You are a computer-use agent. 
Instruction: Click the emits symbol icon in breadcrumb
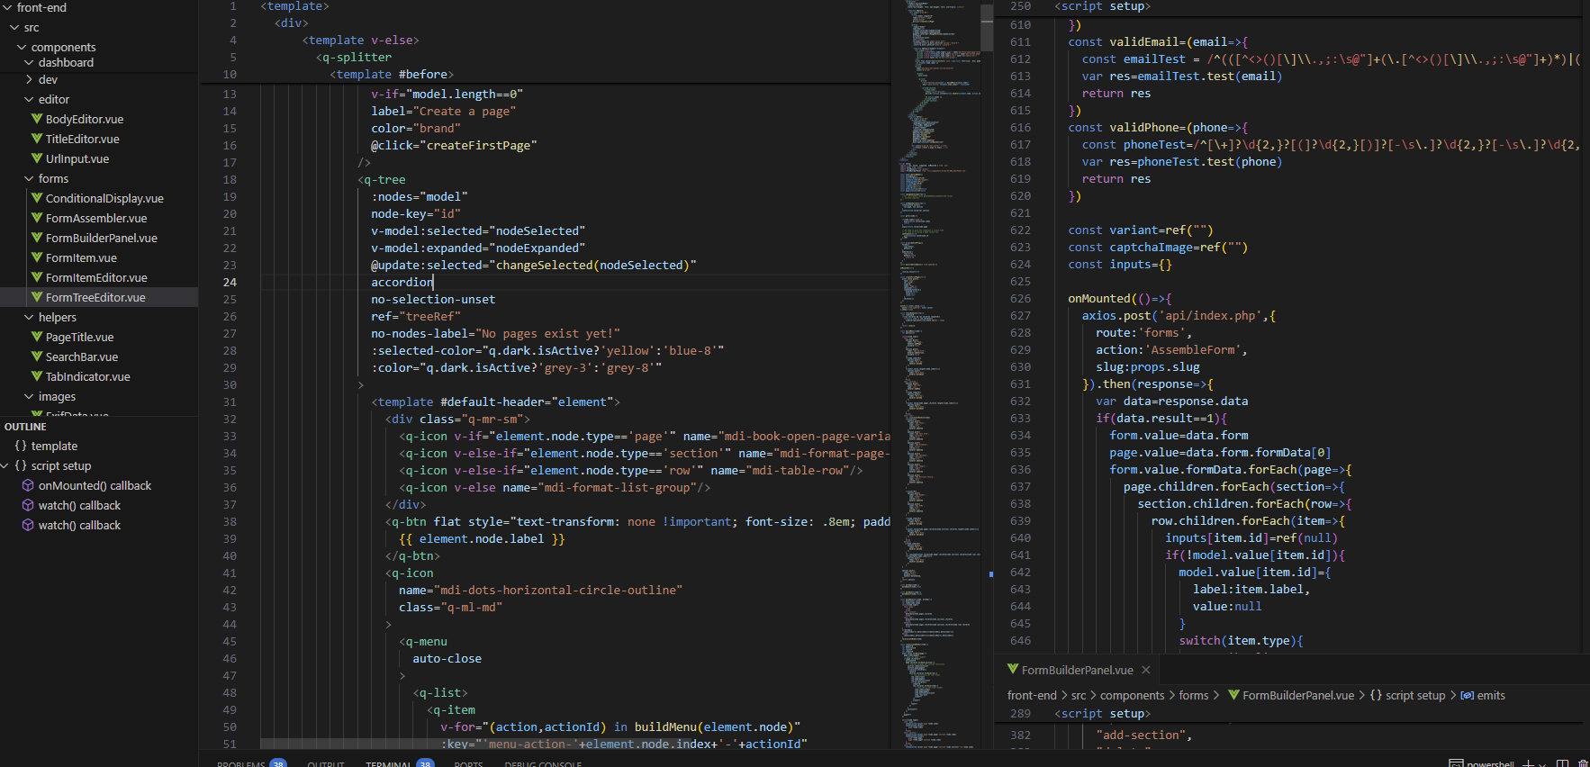[x=1467, y=695]
